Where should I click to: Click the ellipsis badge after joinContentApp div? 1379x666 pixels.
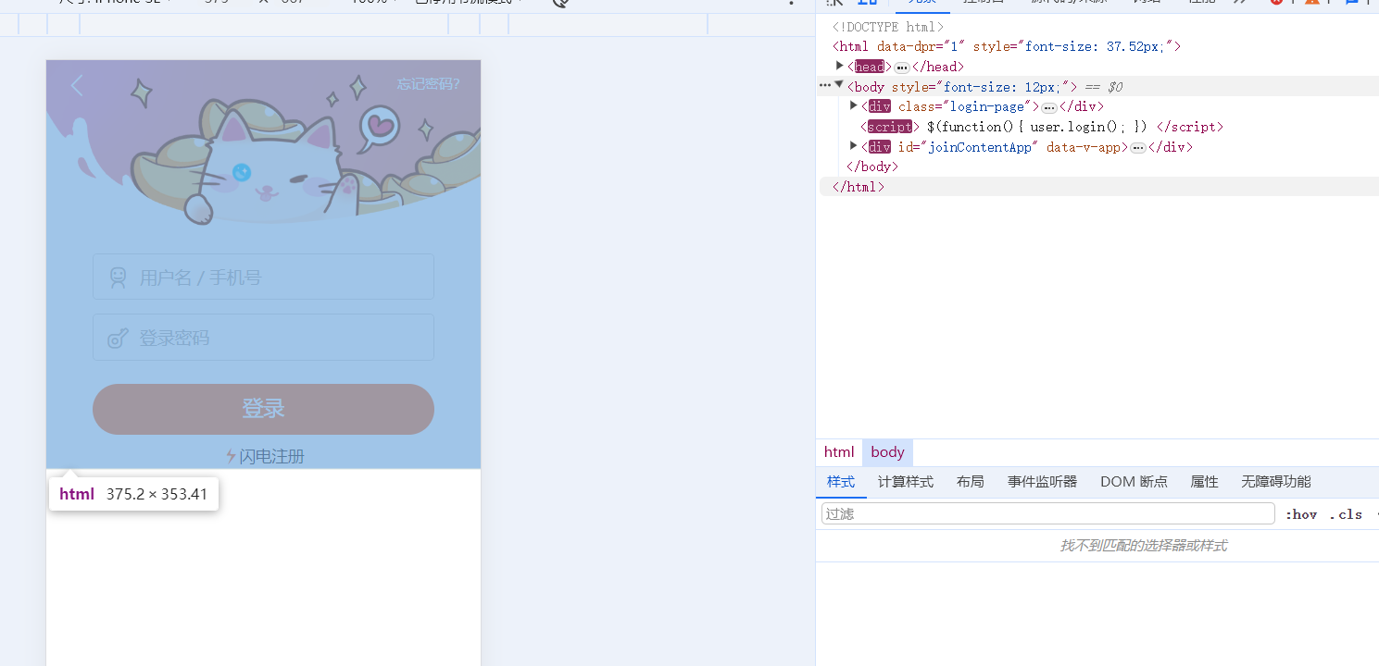(1137, 148)
